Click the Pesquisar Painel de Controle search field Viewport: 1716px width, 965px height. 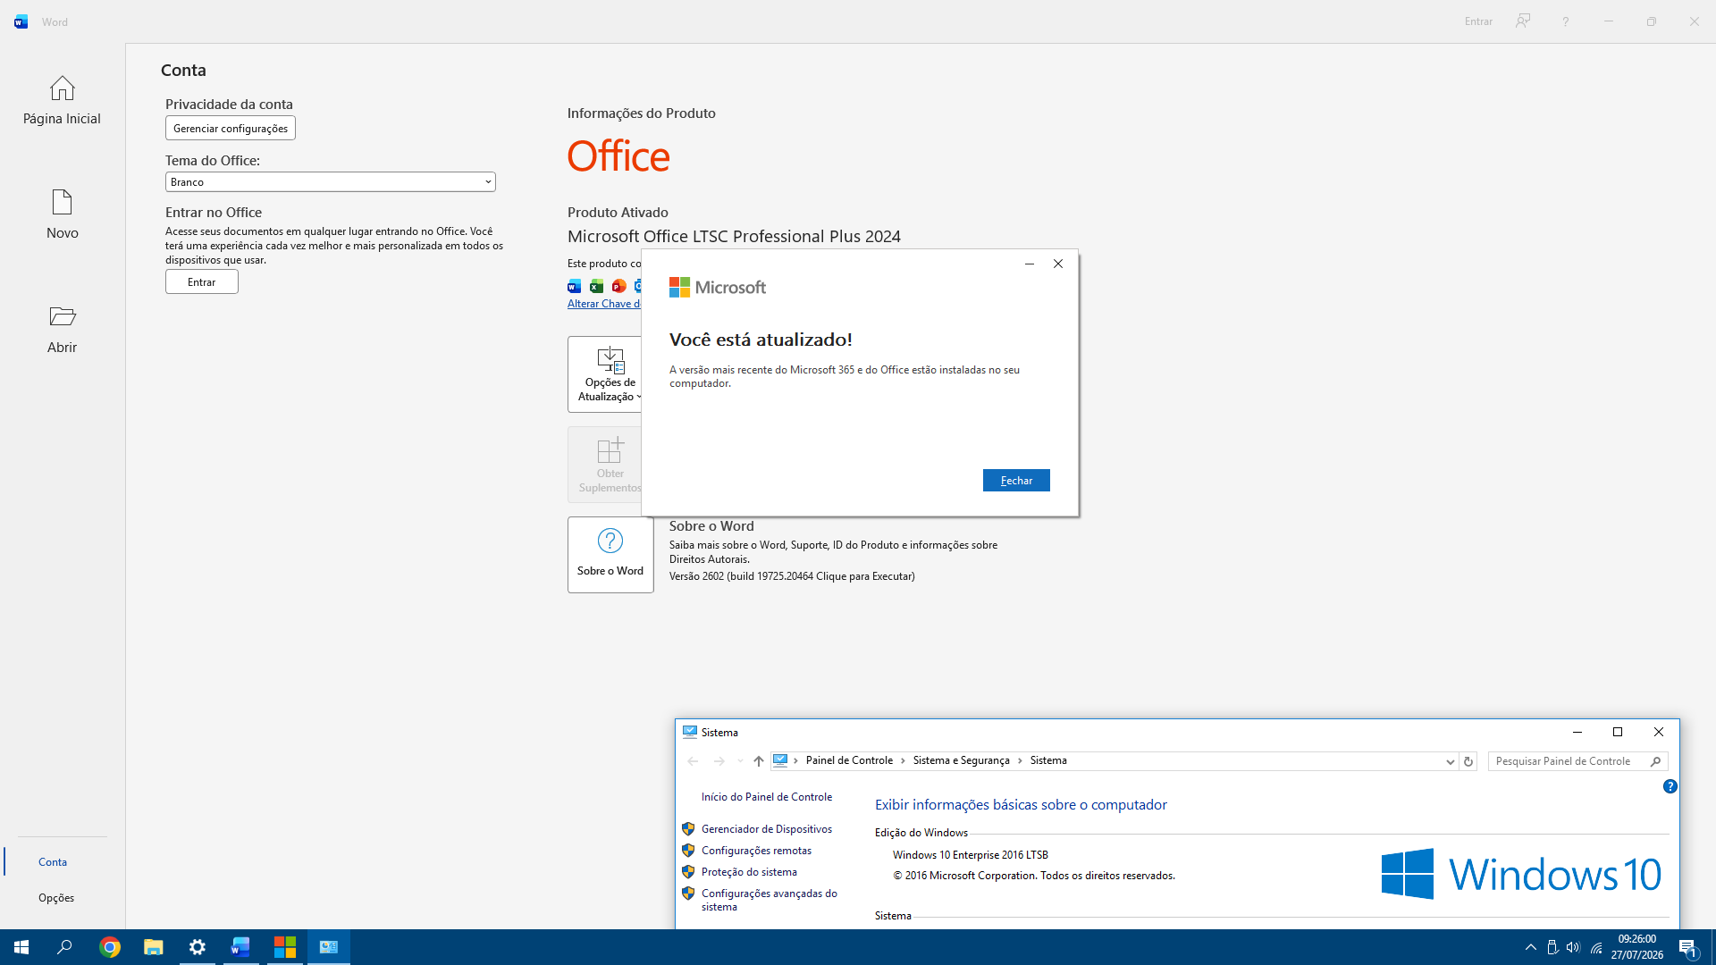(x=1569, y=761)
